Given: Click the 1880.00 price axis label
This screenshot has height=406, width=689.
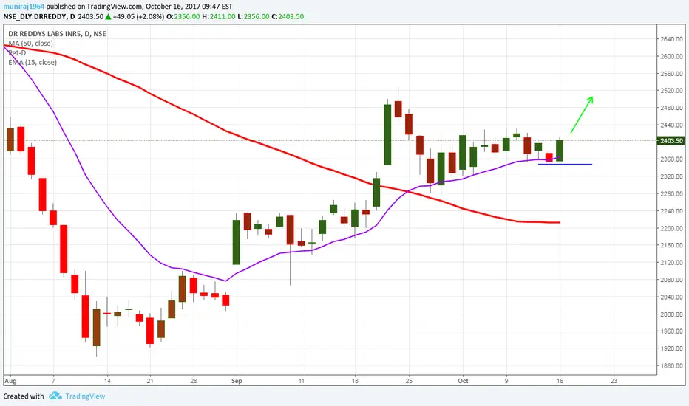Looking at the screenshot, I should [672, 365].
